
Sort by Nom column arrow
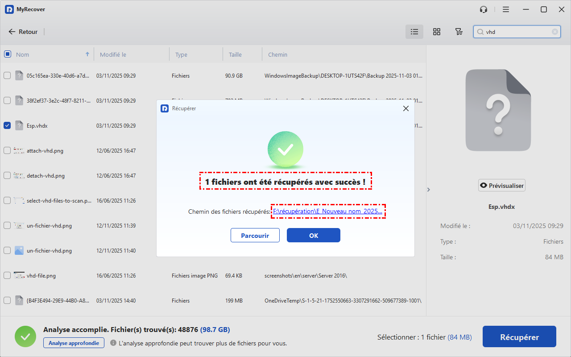pos(87,54)
